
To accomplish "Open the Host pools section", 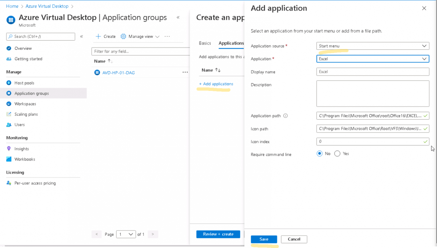I will click(x=24, y=82).
